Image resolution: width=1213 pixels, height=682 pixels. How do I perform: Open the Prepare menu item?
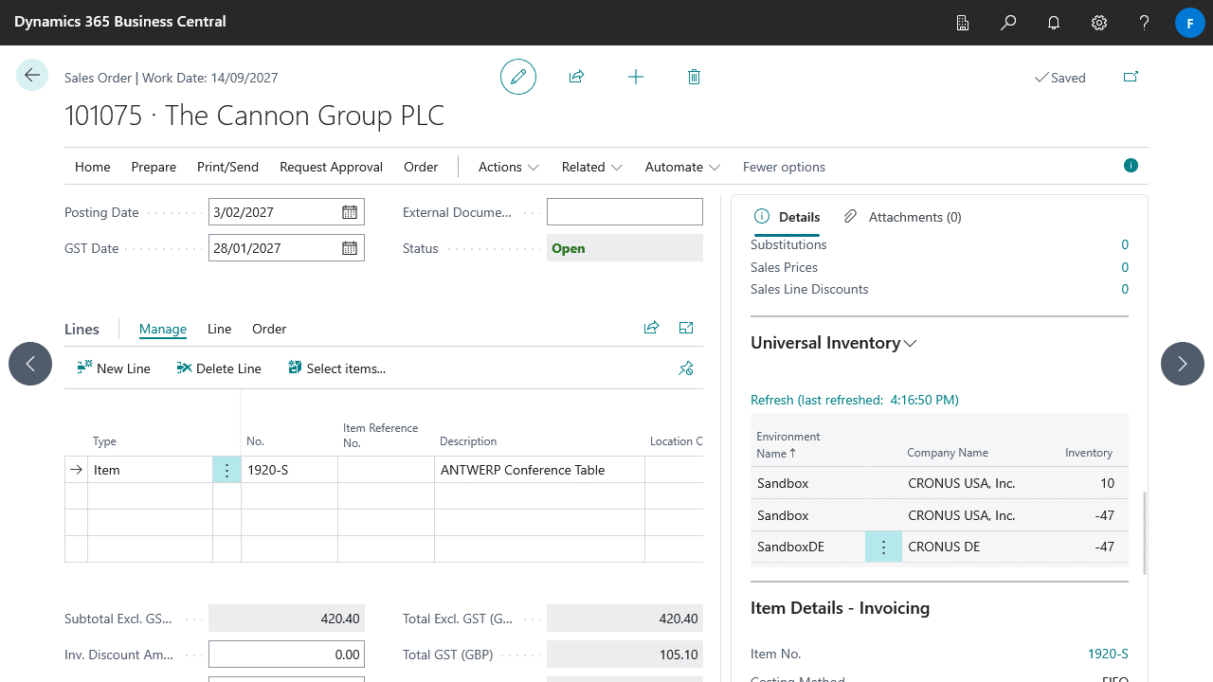(154, 167)
